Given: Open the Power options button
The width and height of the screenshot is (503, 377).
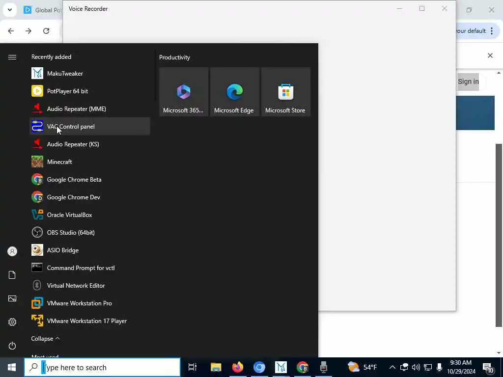Looking at the screenshot, I should (x=12, y=346).
